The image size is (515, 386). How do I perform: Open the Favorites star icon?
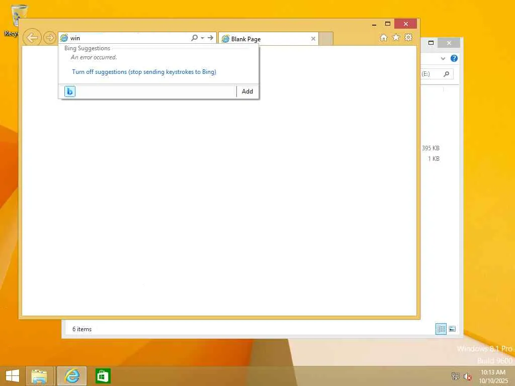point(396,37)
